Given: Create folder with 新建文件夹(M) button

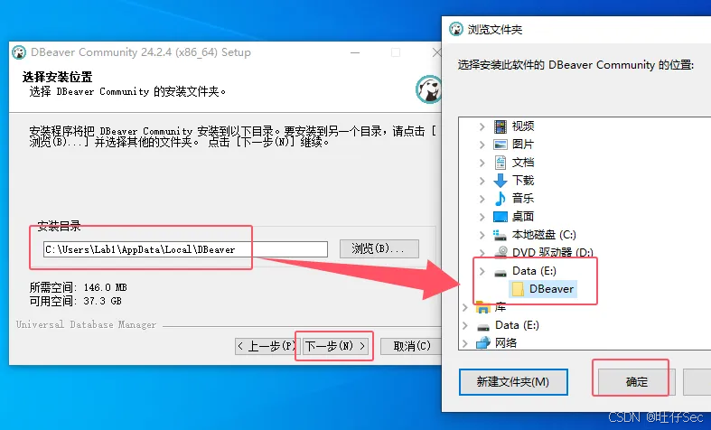Looking at the screenshot, I should 513,381.
